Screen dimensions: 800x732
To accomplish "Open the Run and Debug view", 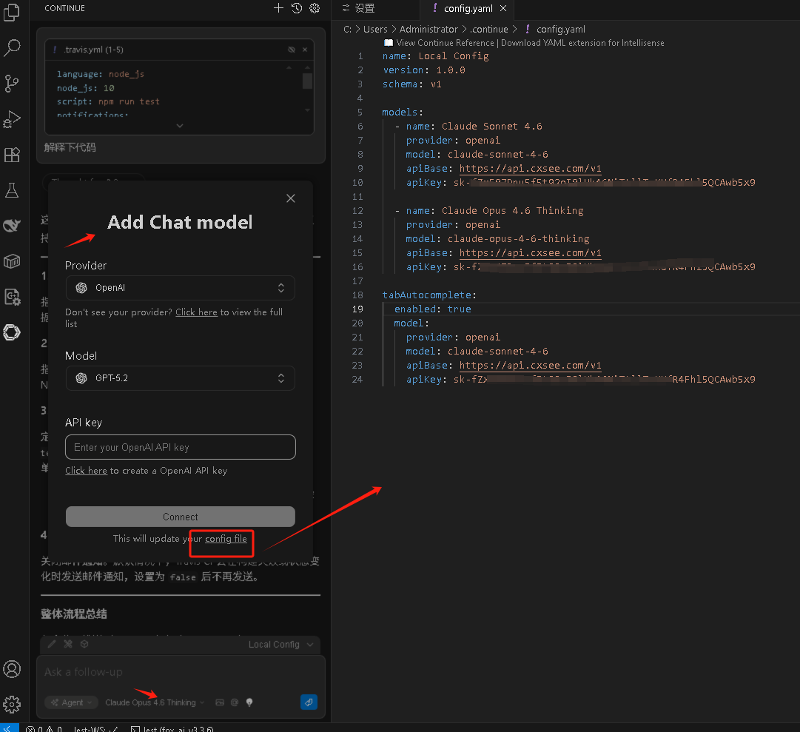I will tap(12, 119).
